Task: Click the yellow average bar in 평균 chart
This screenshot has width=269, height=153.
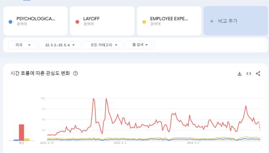Action: [27, 140]
